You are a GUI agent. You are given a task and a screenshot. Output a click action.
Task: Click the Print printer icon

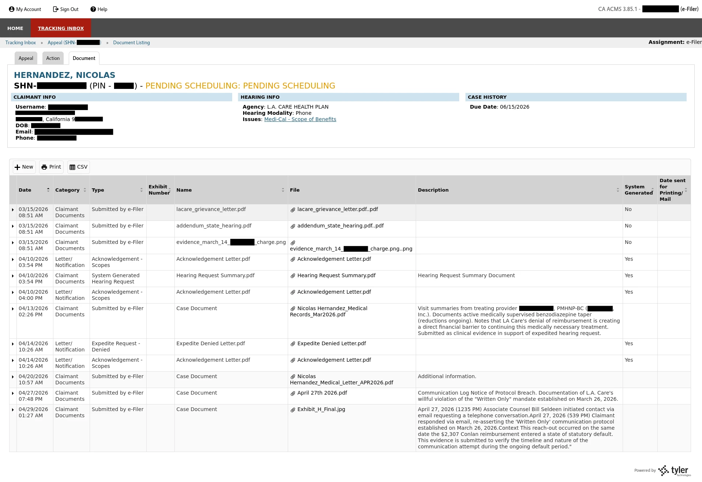44,167
